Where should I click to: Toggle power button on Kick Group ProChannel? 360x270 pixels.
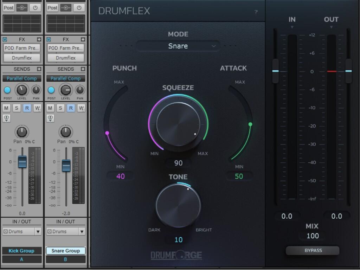coord(35,8)
